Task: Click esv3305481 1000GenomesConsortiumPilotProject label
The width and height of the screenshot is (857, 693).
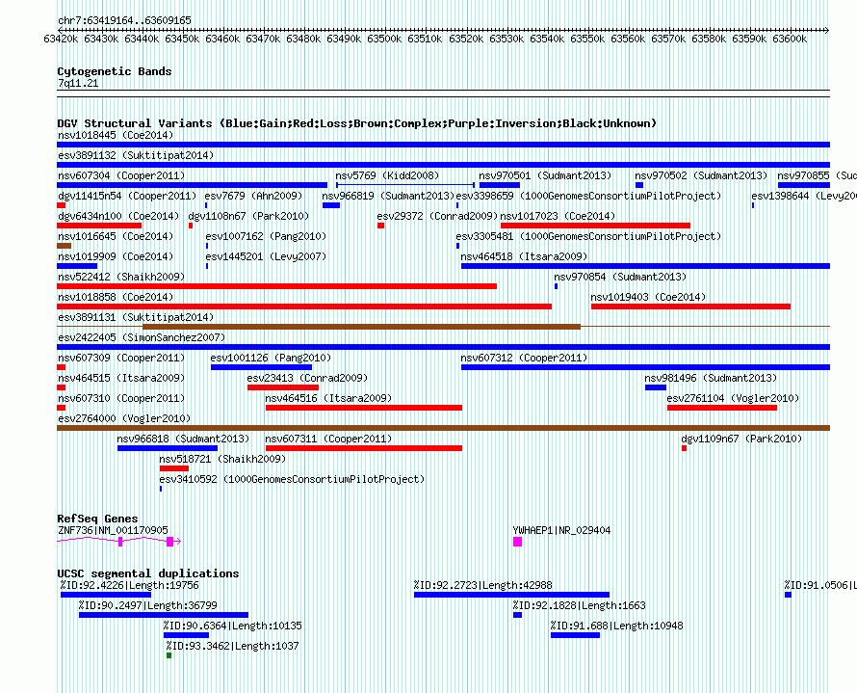Action: (x=588, y=236)
